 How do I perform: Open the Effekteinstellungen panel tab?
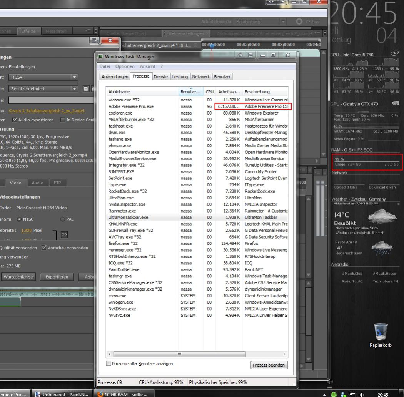[x=185, y=33]
